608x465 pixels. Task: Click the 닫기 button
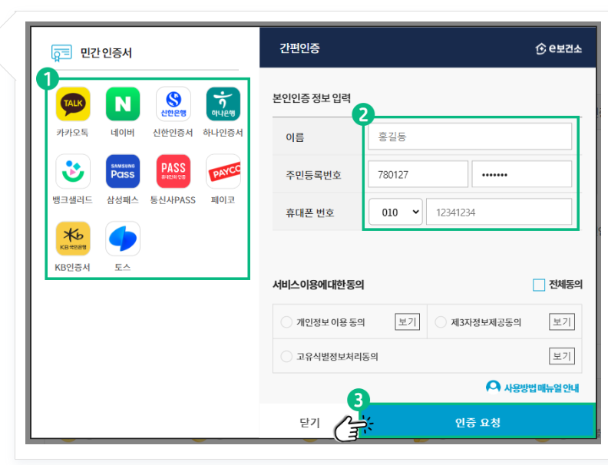click(309, 422)
